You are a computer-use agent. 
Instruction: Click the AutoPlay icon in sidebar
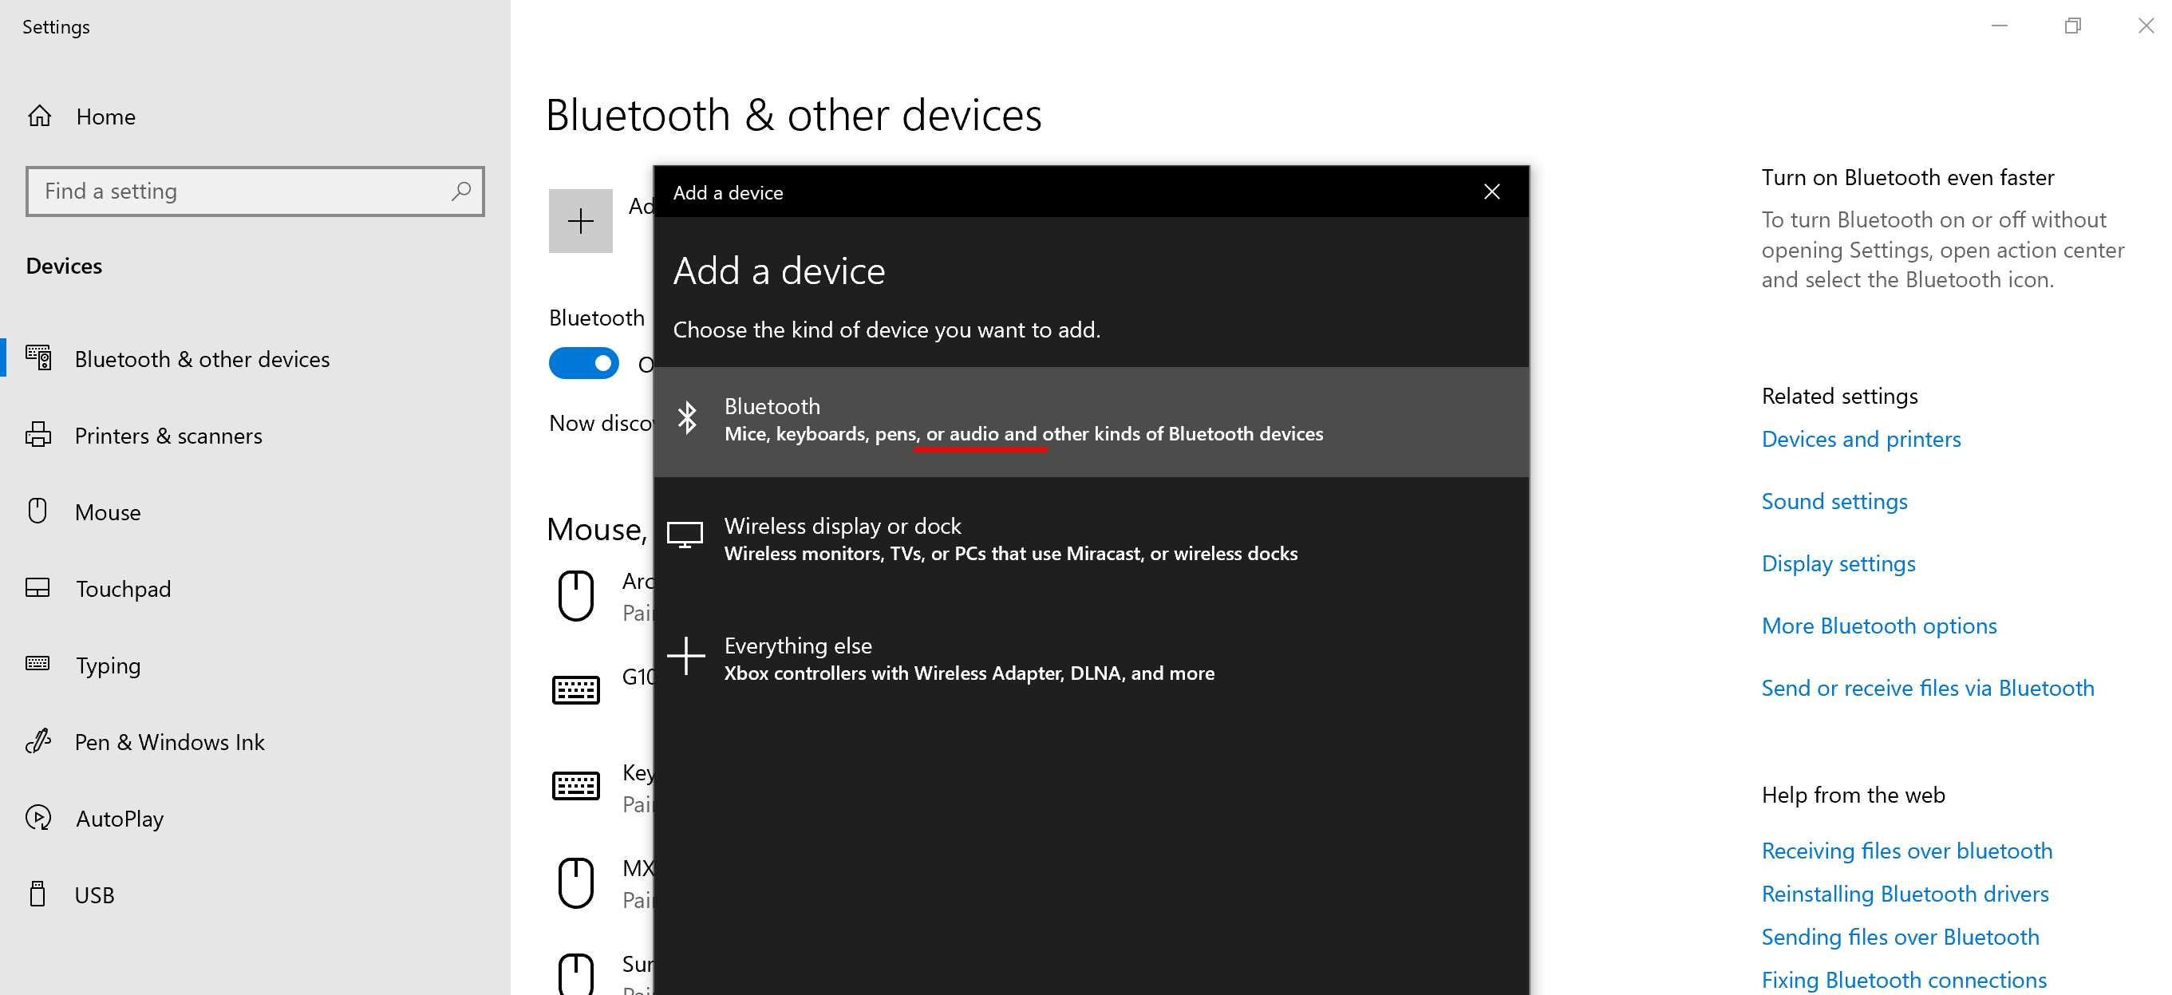[38, 818]
